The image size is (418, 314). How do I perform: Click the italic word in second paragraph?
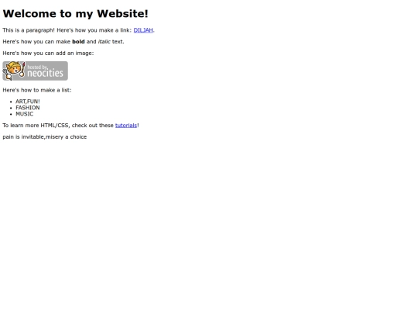(104, 42)
